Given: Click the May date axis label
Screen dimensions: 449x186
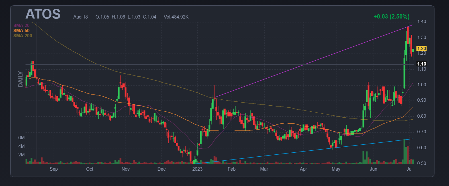Looking at the screenshot, I should click(x=336, y=169).
